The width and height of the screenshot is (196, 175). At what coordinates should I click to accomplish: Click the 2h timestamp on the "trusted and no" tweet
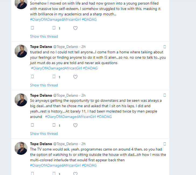83,47
